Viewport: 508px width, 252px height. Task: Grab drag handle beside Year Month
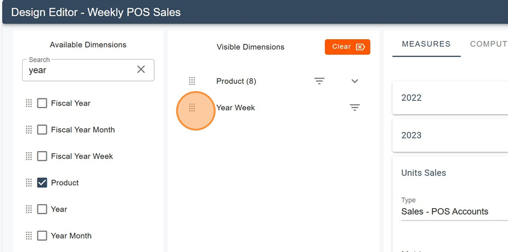(29, 236)
